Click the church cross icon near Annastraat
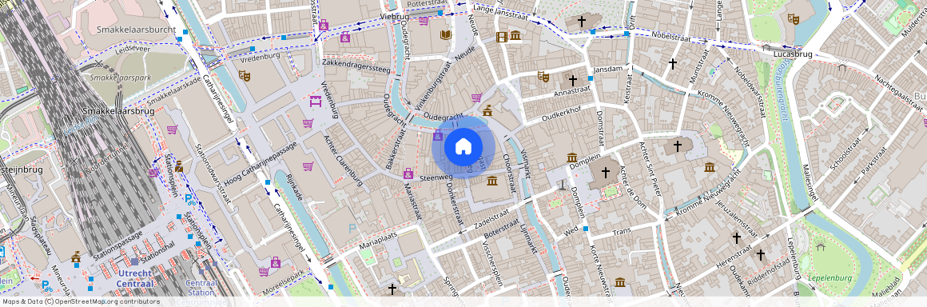Viewport: 927px width, 307px height. [572, 80]
